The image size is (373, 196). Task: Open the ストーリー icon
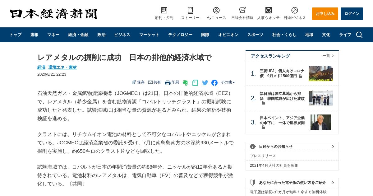(x=190, y=10)
